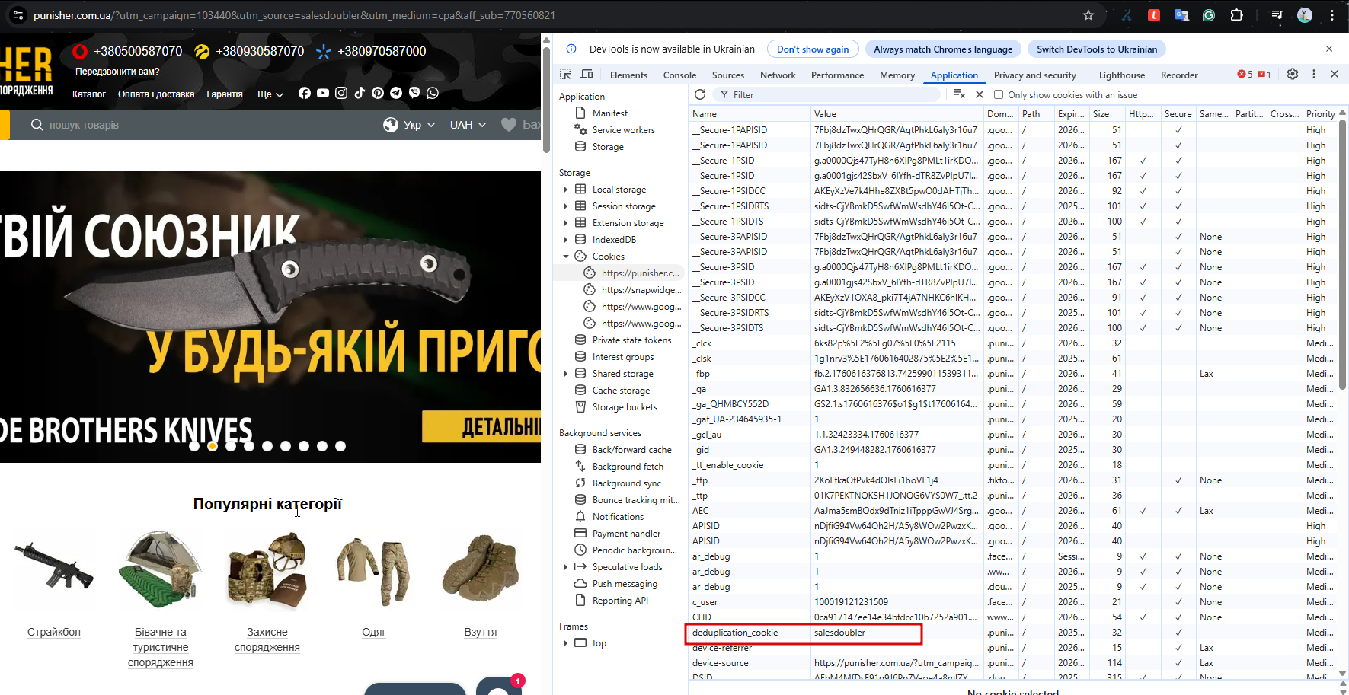
Task: Open the Telegram social icon on the site
Action: [396, 93]
